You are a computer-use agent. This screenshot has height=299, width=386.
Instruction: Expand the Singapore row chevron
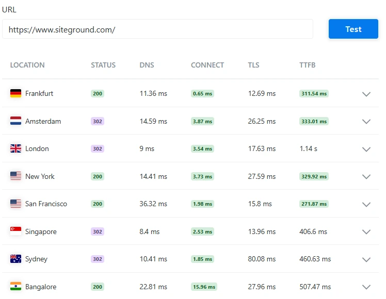pos(366,231)
